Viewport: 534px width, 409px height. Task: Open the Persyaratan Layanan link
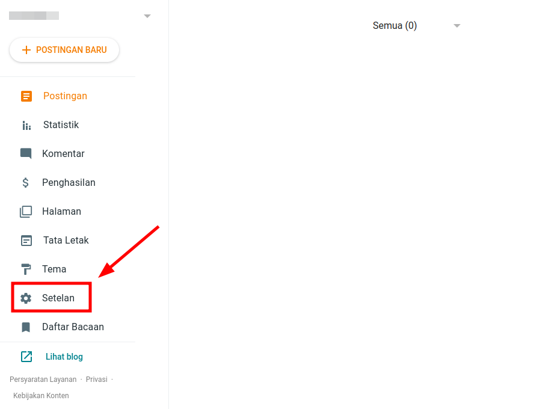43,380
